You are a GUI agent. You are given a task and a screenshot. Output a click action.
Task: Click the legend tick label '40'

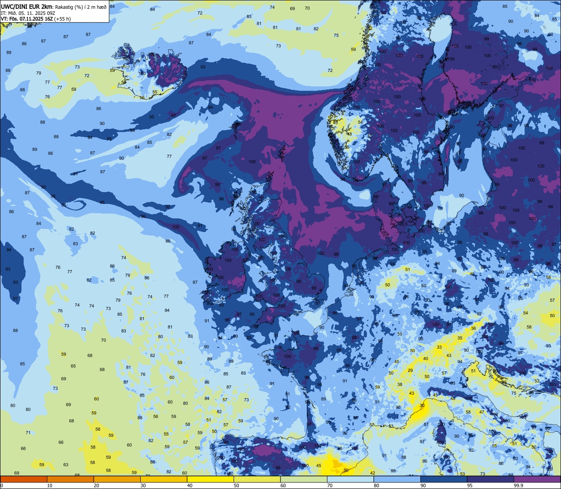tap(190, 485)
